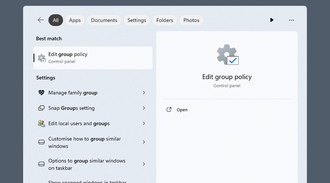Image resolution: width=330 pixels, height=183 pixels.
Task: Open the three-dot more options menu
Action: [292, 20]
